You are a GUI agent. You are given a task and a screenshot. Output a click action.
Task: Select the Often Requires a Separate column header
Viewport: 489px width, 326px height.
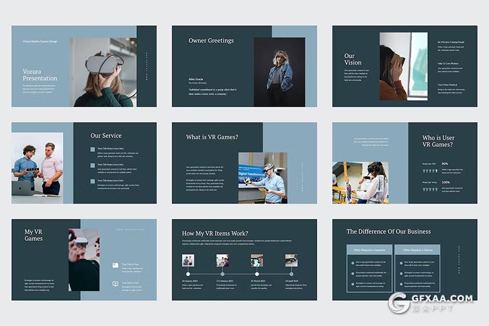pyautogui.click(x=369, y=250)
